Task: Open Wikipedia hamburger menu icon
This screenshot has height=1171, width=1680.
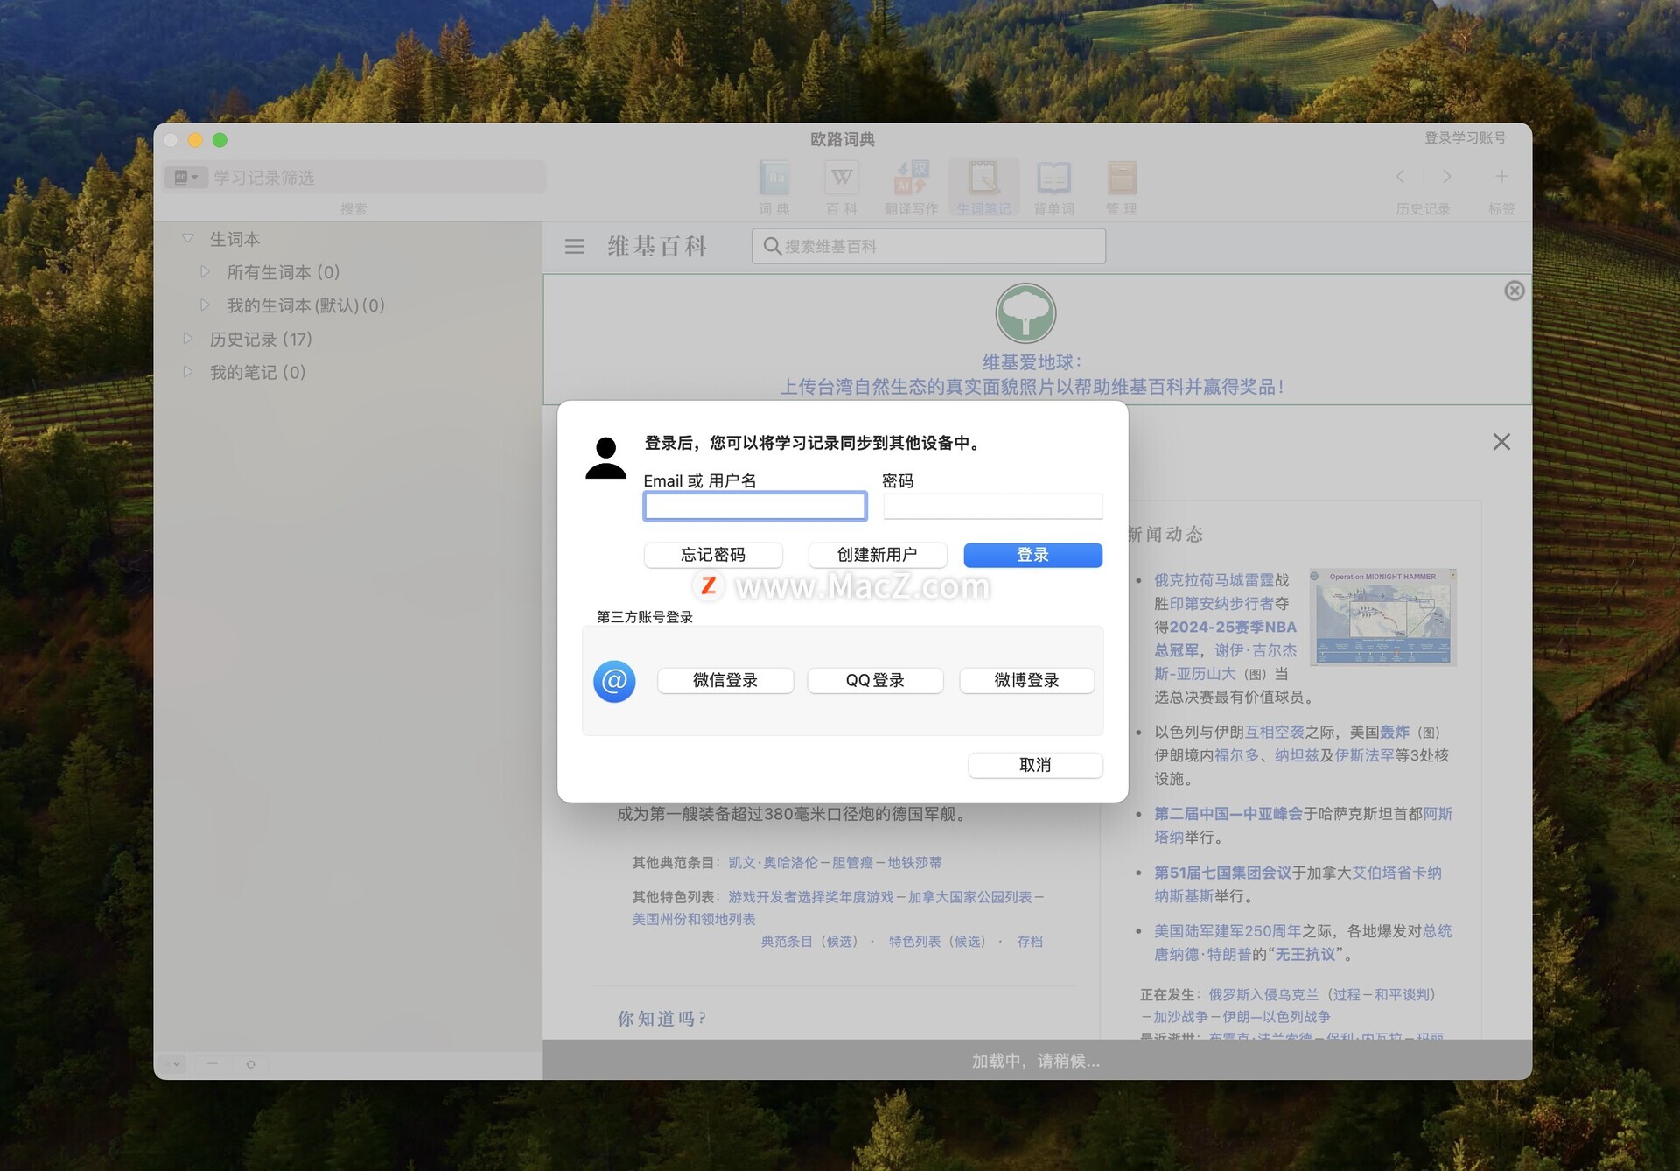Action: tap(574, 247)
